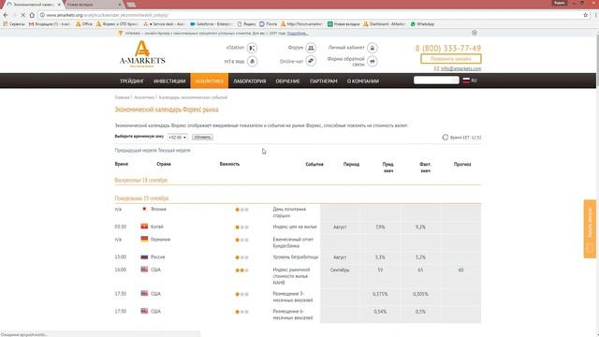Click the A-Markets logo

[142, 54]
